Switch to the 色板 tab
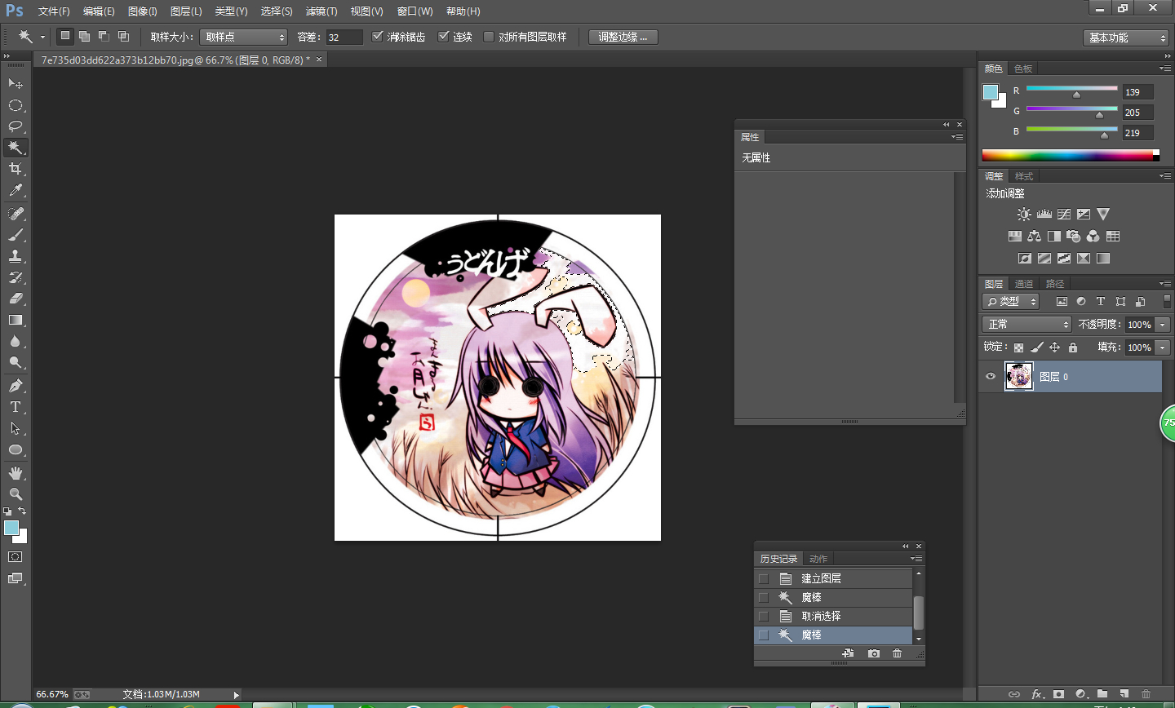Viewport: 1175px width, 708px height. 1023,69
